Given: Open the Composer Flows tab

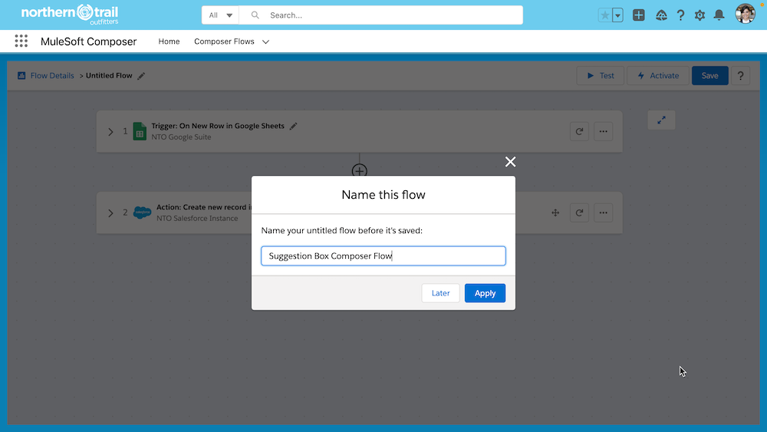Looking at the screenshot, I should (x=224, y=41).
